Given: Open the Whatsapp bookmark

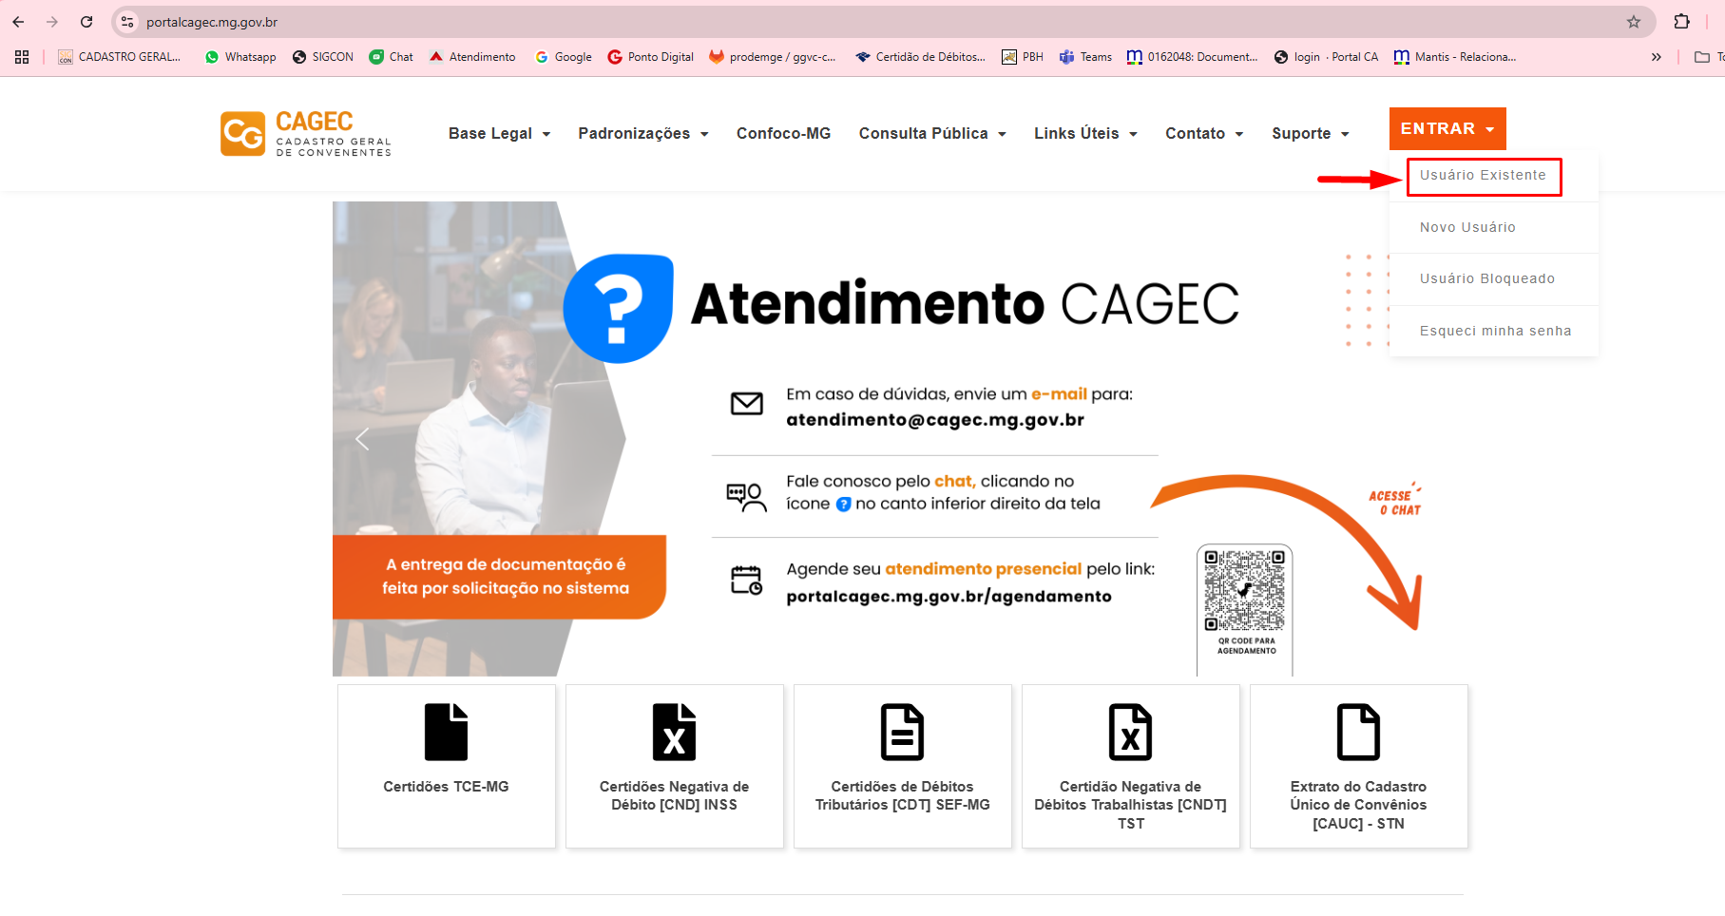Looking at the screenshot, I should point(240,57).
